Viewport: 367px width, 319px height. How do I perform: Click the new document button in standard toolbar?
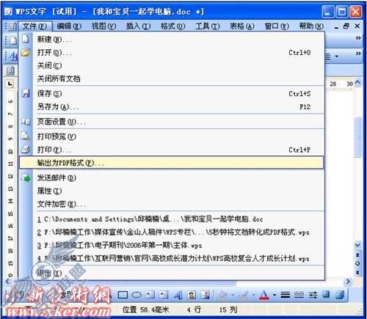click(12, 40)
